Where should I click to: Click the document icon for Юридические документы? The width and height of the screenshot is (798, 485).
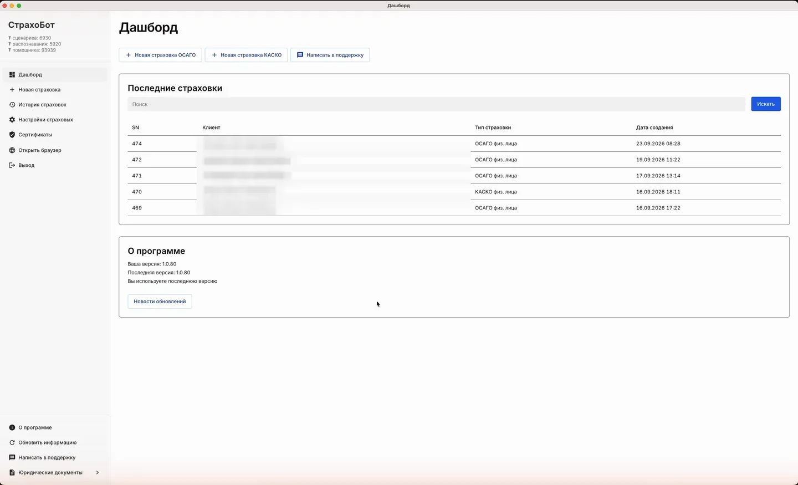pyautogui.click(x=12, y=473)
